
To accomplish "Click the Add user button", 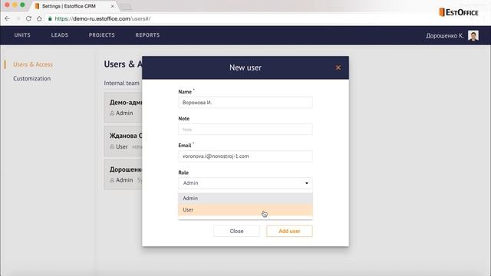I will pos(289,231).
